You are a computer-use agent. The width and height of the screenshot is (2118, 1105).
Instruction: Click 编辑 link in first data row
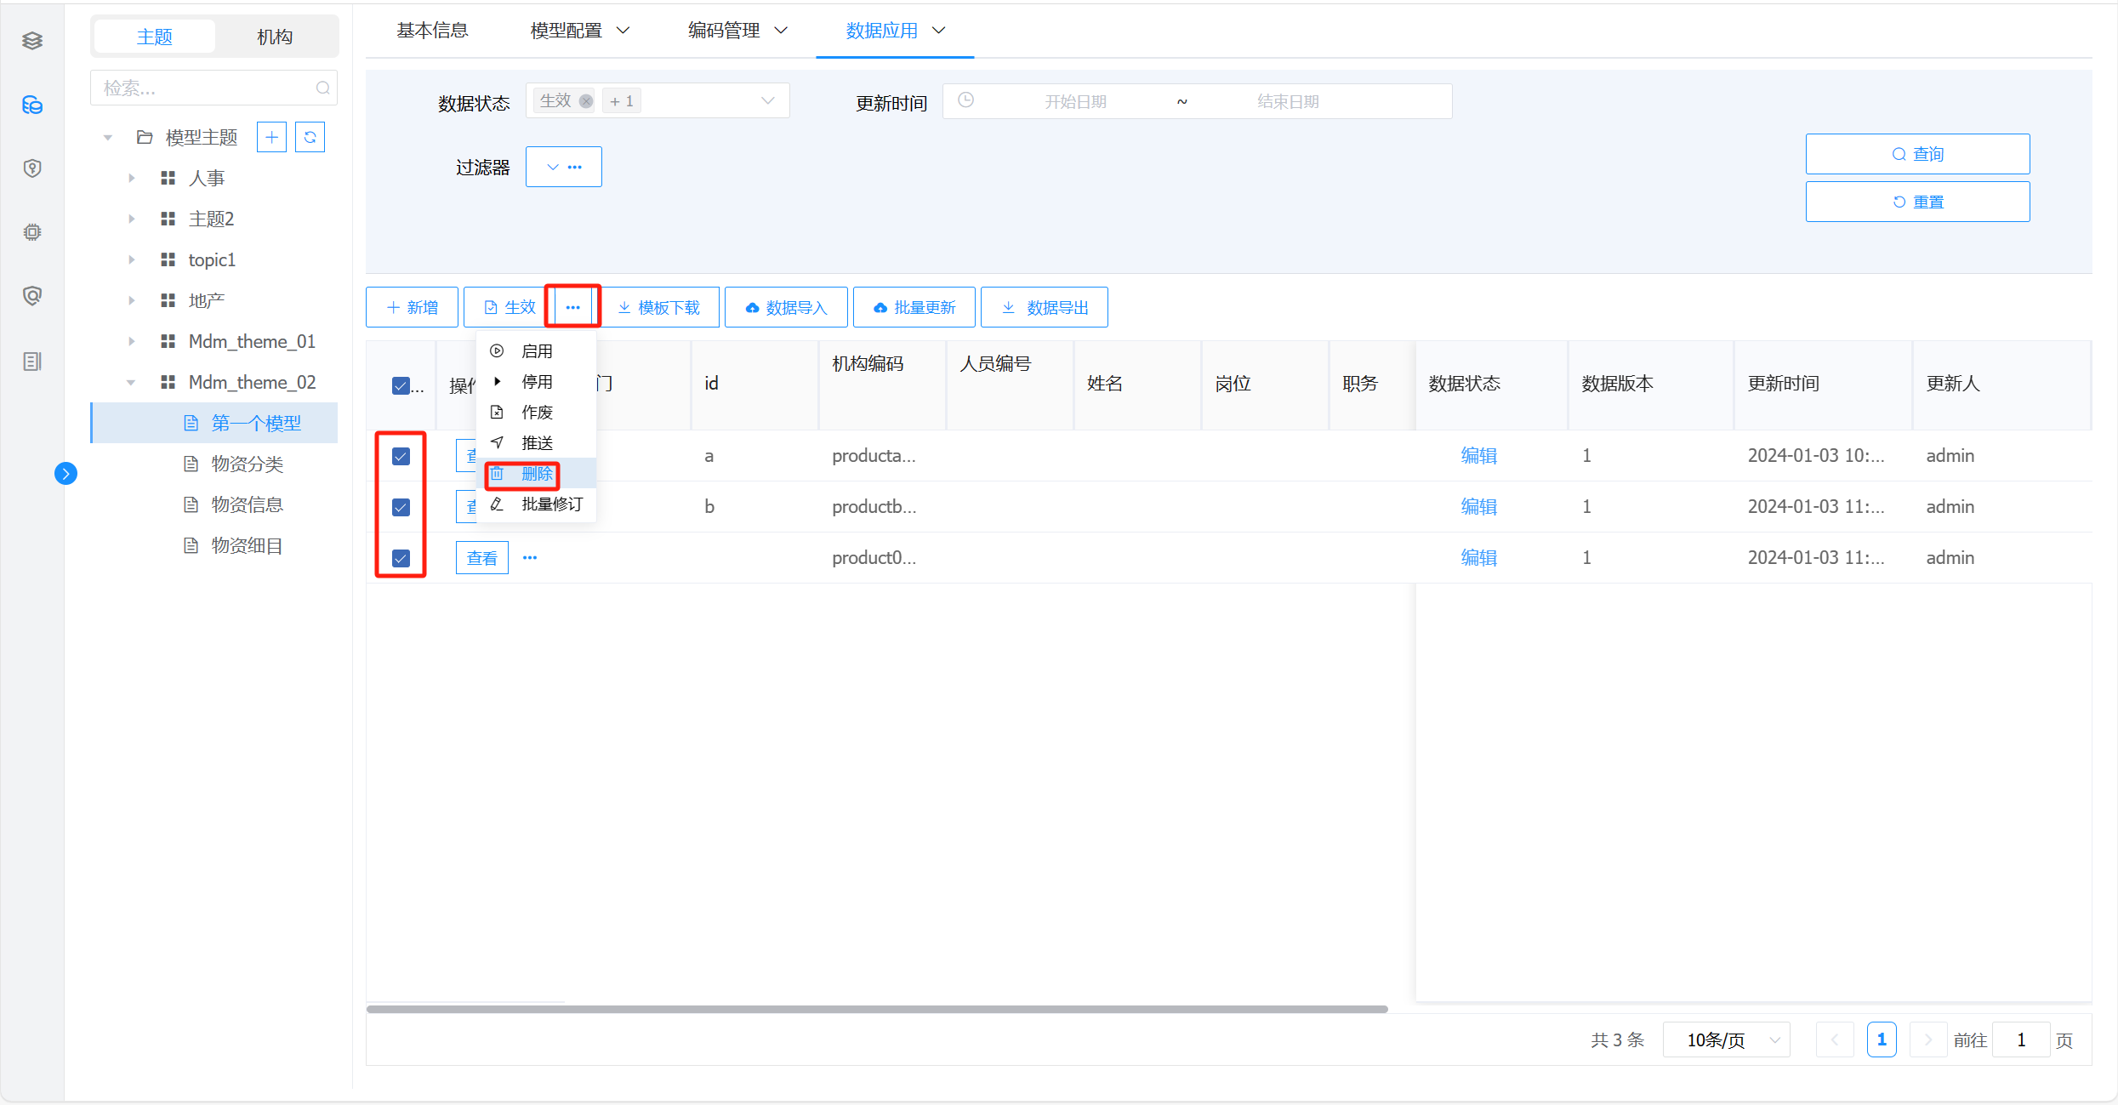click(1478, 456)
